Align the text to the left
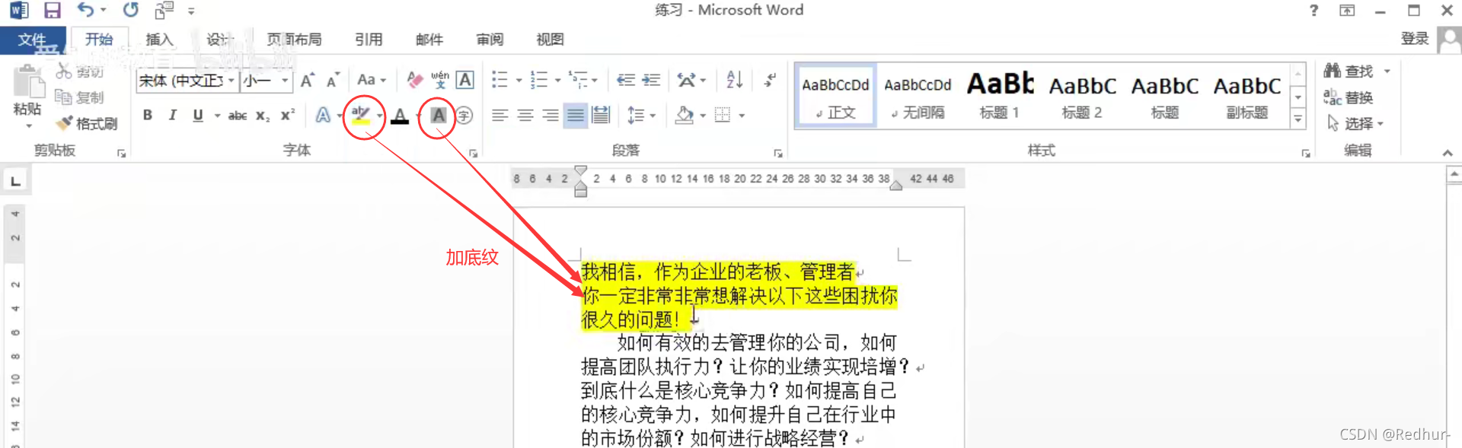 (500, 115)
